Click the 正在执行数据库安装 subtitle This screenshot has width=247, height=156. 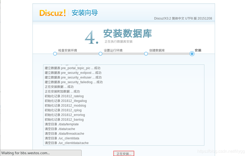[119, 42]
